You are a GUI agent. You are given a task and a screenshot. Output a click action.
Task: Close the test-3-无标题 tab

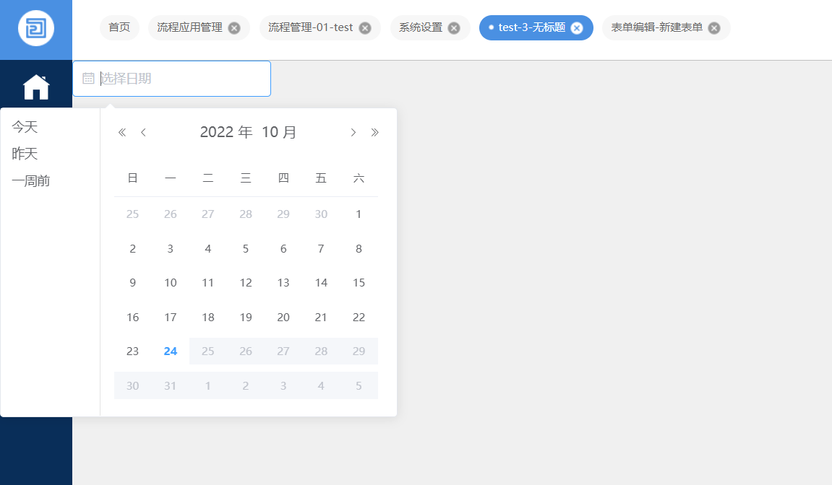[x=577, y=28]
